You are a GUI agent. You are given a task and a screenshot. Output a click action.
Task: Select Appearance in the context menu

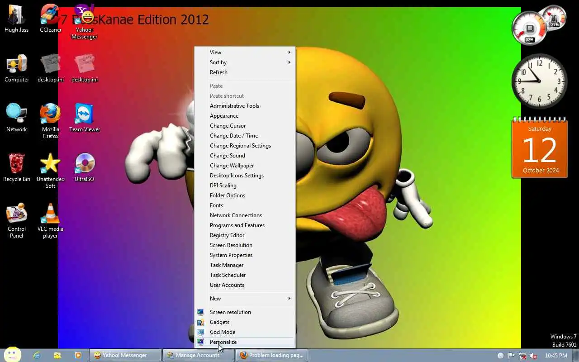[245, 116]
